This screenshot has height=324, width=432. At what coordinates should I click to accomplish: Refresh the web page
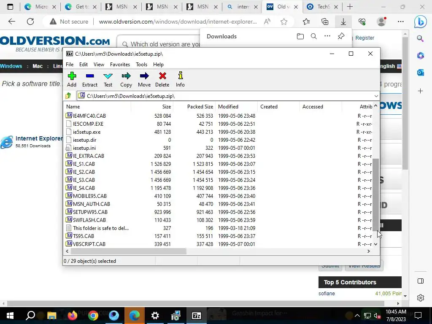[x=30, y=22]
